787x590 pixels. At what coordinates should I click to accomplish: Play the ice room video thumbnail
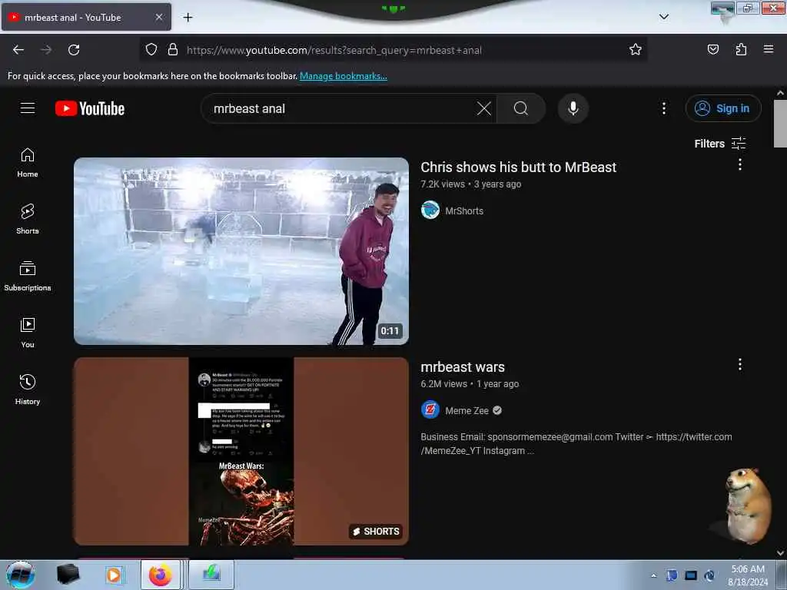pos(241,251)
